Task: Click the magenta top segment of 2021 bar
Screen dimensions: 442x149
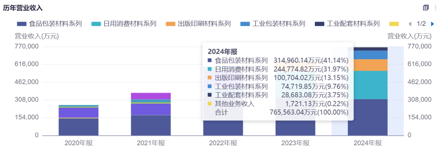Action: coord(151,96)
